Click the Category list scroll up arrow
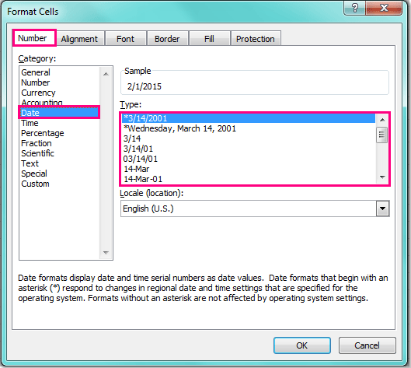This screenshot has height=368, width=411. (106, 74)
